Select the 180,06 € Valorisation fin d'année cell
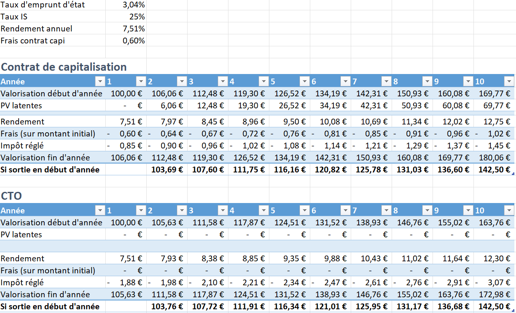Viewport: 516px width, 313px height. (x=495, y=158)
